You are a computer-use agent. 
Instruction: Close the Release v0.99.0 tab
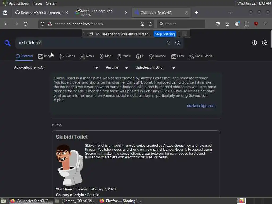(67, 12)
